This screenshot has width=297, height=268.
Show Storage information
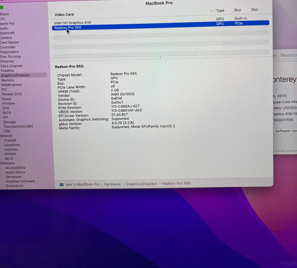(x=10, y=122)
